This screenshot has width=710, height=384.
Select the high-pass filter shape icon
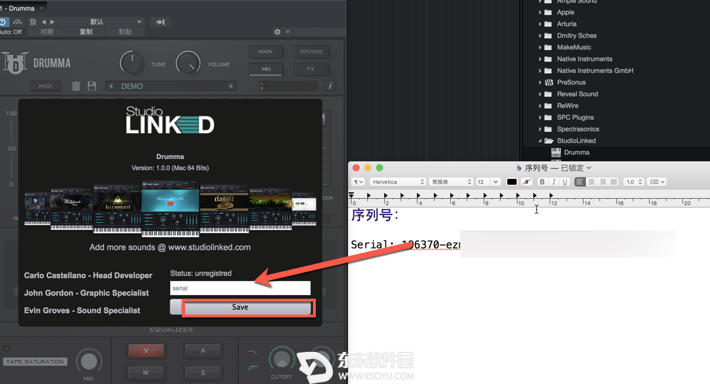[253, 368]
